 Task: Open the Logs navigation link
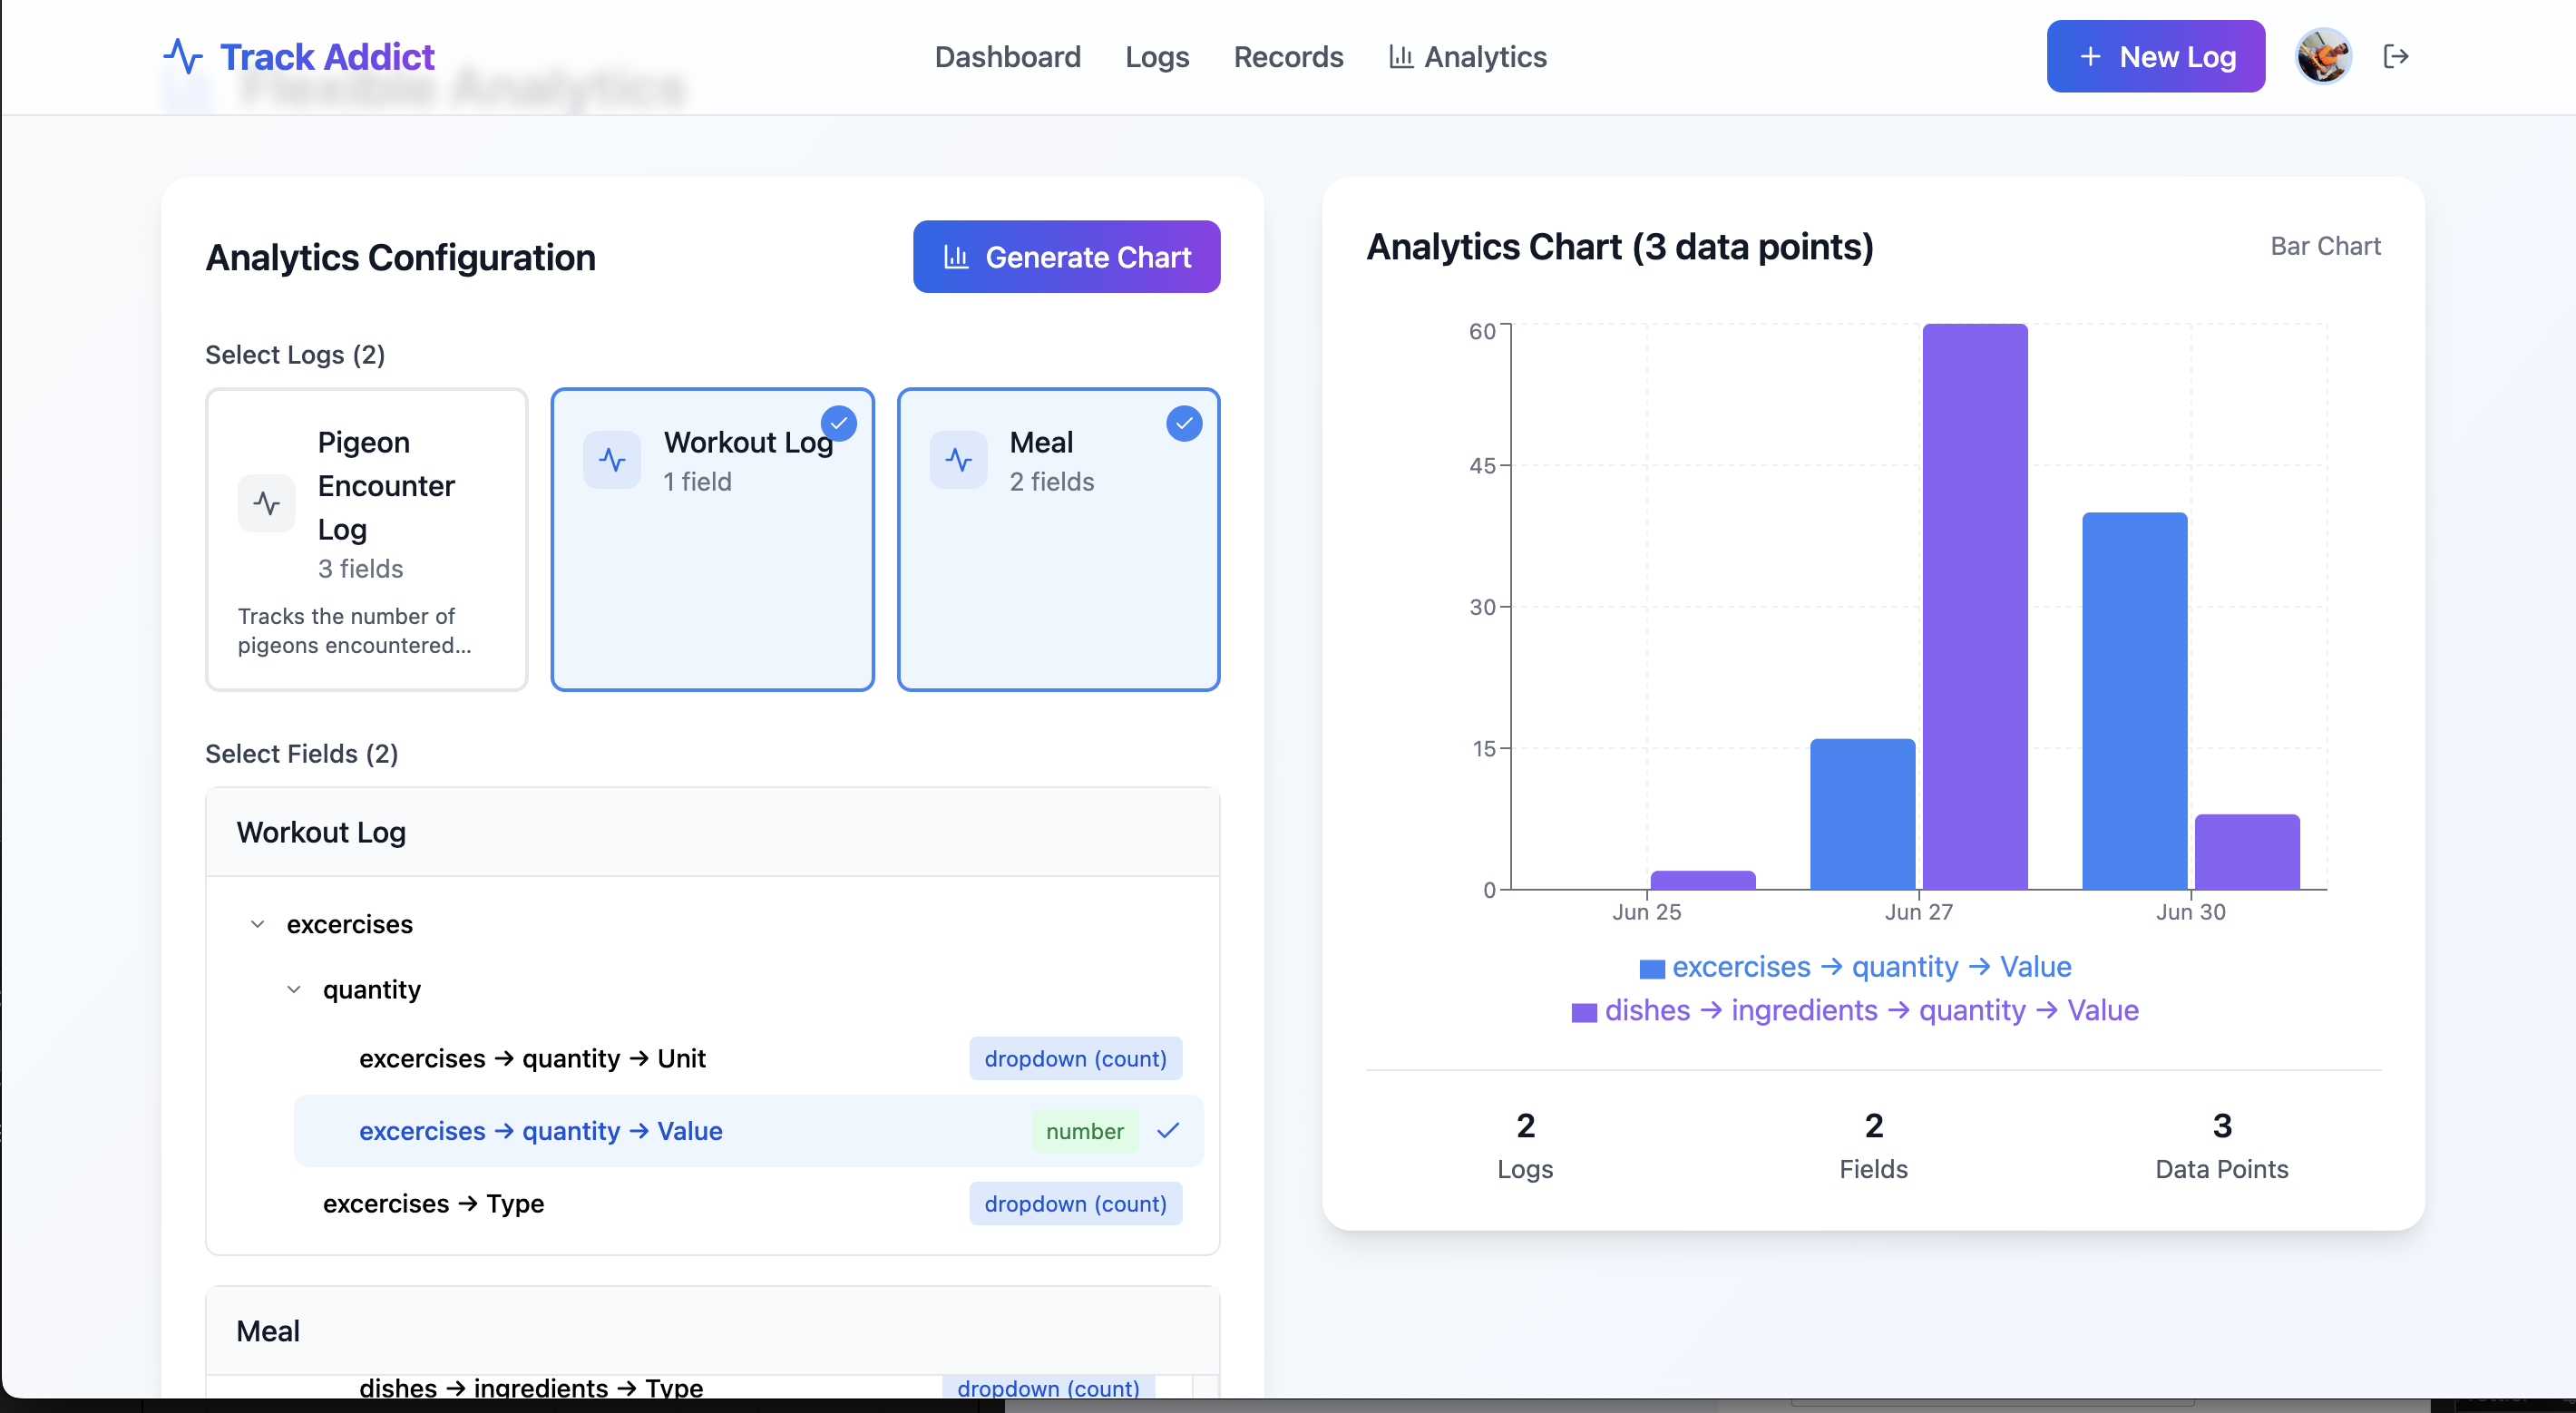point(1156,57)
